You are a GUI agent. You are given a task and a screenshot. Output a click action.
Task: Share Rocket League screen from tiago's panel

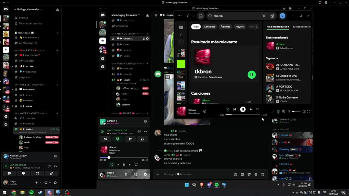click(x=55, y=157)
